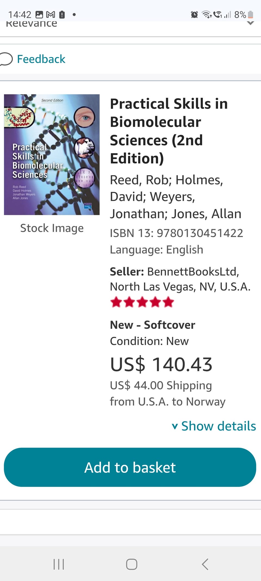Tap the Wi-Fi status icon
This screenshot has width=261, height=581.
point(207,14)
